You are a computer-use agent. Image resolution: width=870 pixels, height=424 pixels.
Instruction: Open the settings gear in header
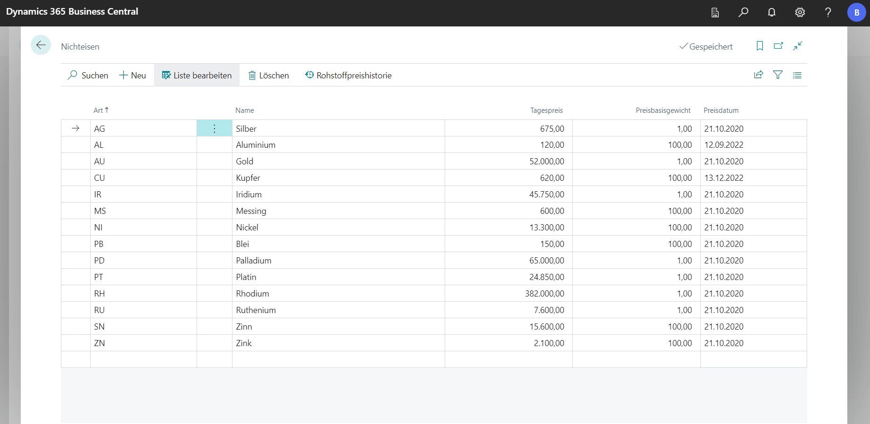(800, 12)
